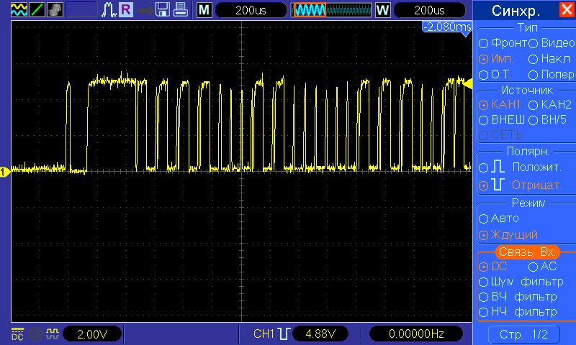
Task: Print the screen using the printer icon
Action: tap(181, 9)
